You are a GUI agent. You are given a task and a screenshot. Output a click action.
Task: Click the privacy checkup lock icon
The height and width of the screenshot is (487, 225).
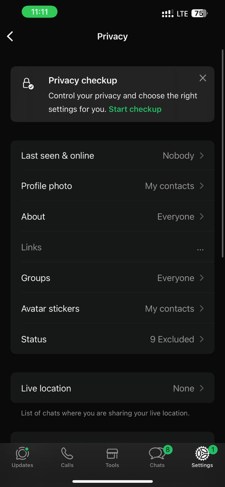pyautogui.click(x=28, y=83)
